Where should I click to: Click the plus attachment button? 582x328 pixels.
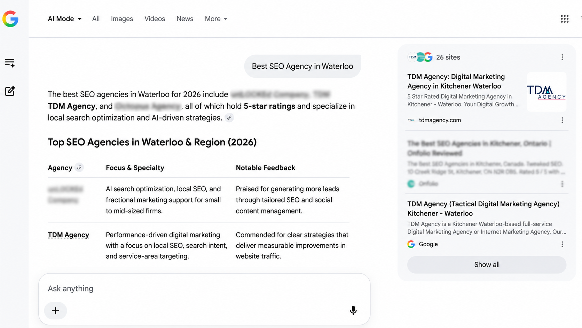point(55,311)
